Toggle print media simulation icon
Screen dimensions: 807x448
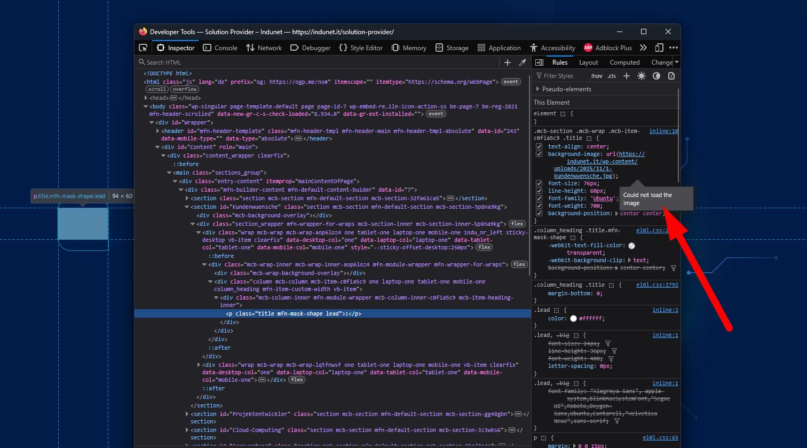pos(671,76)
